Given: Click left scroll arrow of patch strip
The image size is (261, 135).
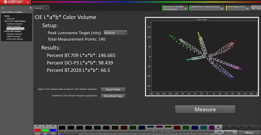Looking at the screenshot, I should [x=59, y=134].
